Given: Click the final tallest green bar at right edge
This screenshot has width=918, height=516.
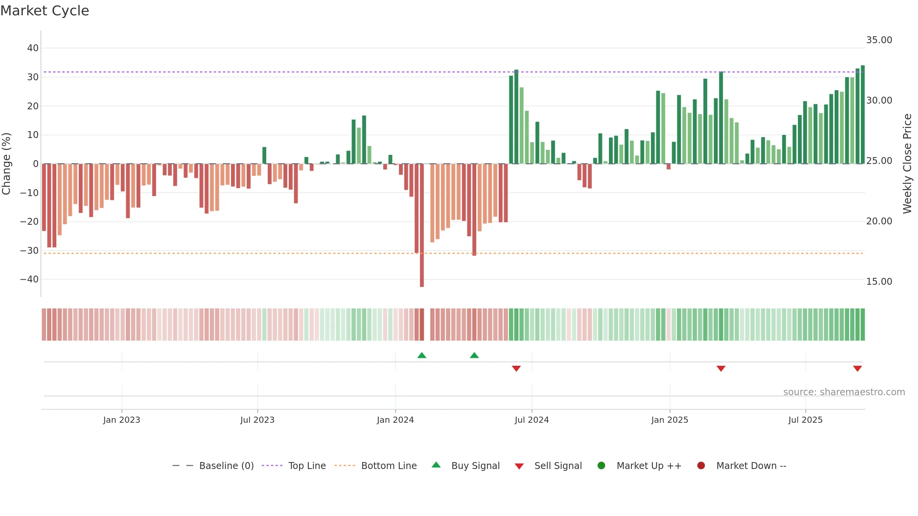Looking at the screenshot, I should [863, 115].
